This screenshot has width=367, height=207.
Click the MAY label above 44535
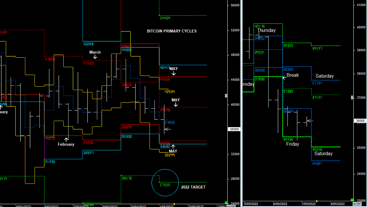click(x=174, y=69)
